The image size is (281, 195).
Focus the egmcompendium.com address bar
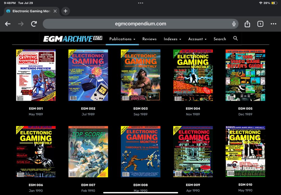click(140, 24)
